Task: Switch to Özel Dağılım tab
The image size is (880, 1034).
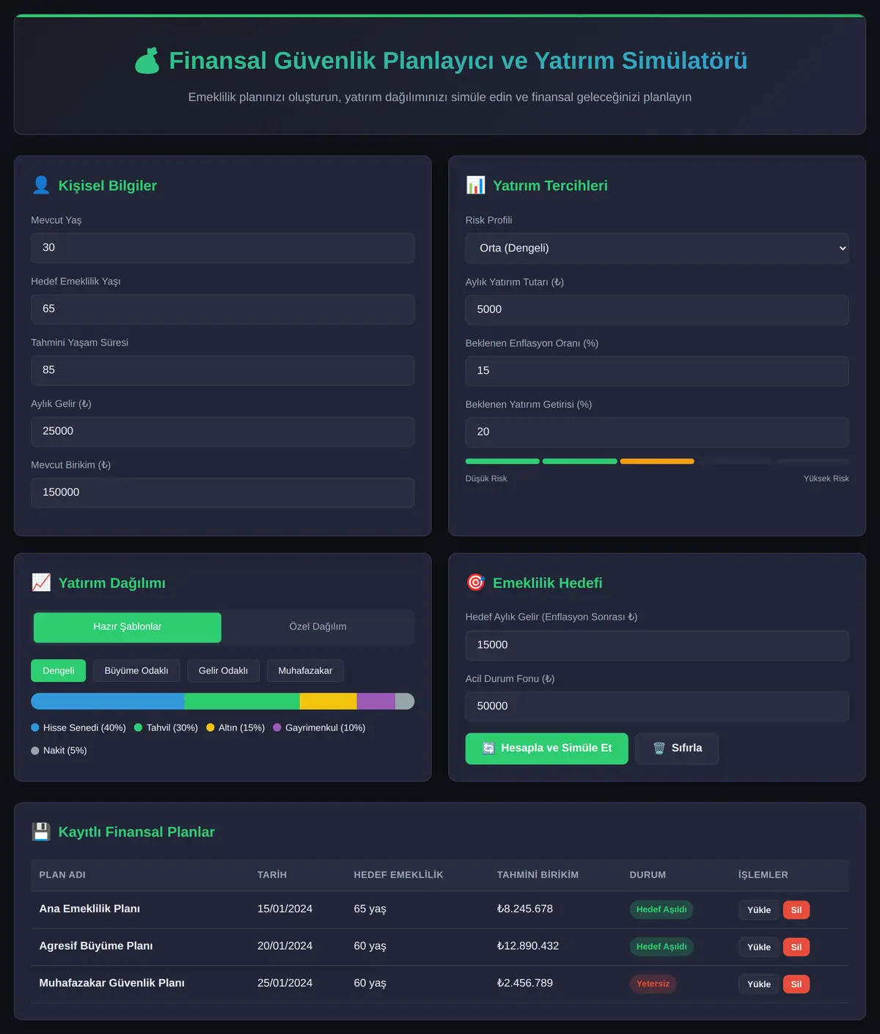Action: [318, 627]
